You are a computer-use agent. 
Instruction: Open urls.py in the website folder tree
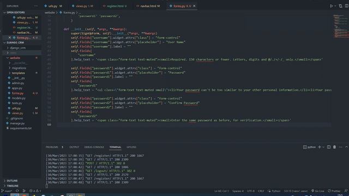coord(16,108)
